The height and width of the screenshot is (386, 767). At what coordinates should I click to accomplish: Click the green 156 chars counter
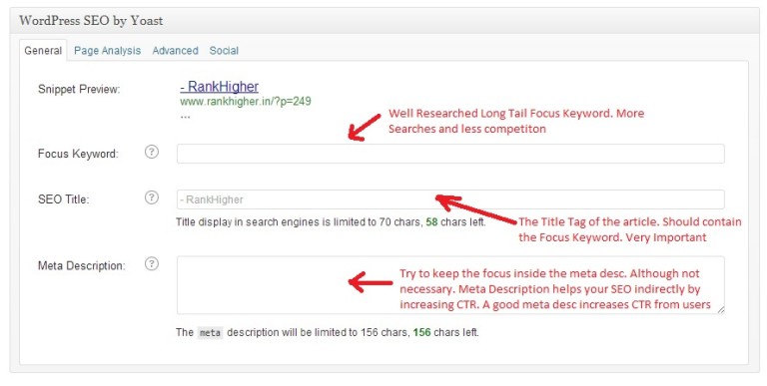[421, 332]
